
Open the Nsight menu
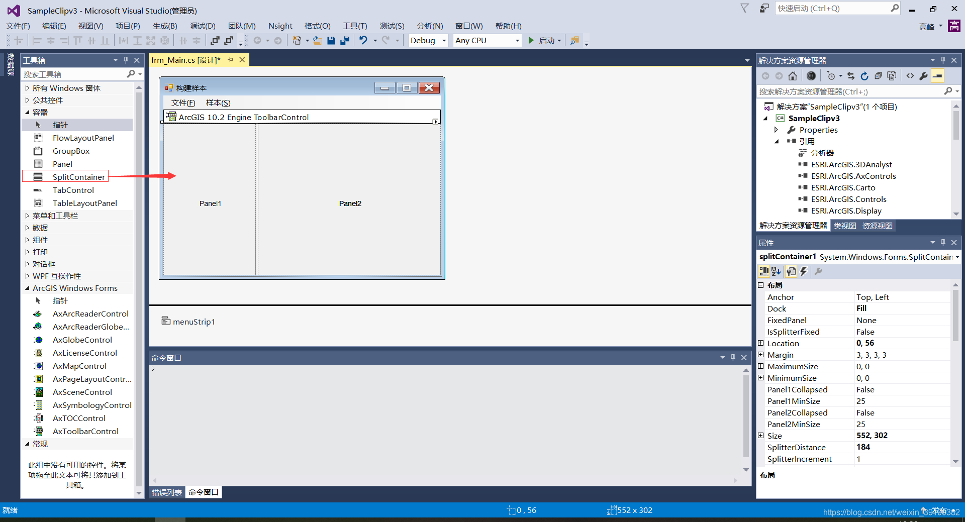(280, 26)
